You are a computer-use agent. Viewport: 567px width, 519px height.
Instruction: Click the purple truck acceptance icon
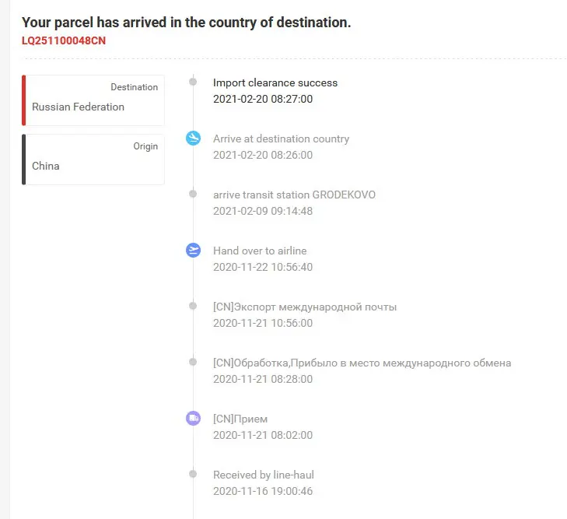pyautogui.click(x=193, y=419)
